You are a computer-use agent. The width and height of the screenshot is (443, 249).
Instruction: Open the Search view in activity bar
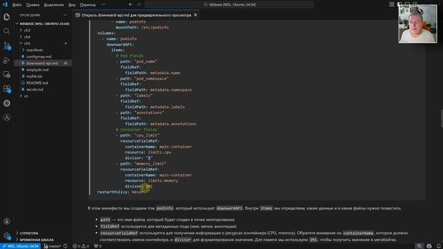pos(7,31)
